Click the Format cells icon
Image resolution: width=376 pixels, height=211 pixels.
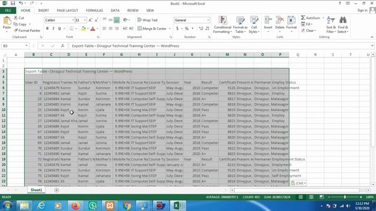click(x=291, y=21)
